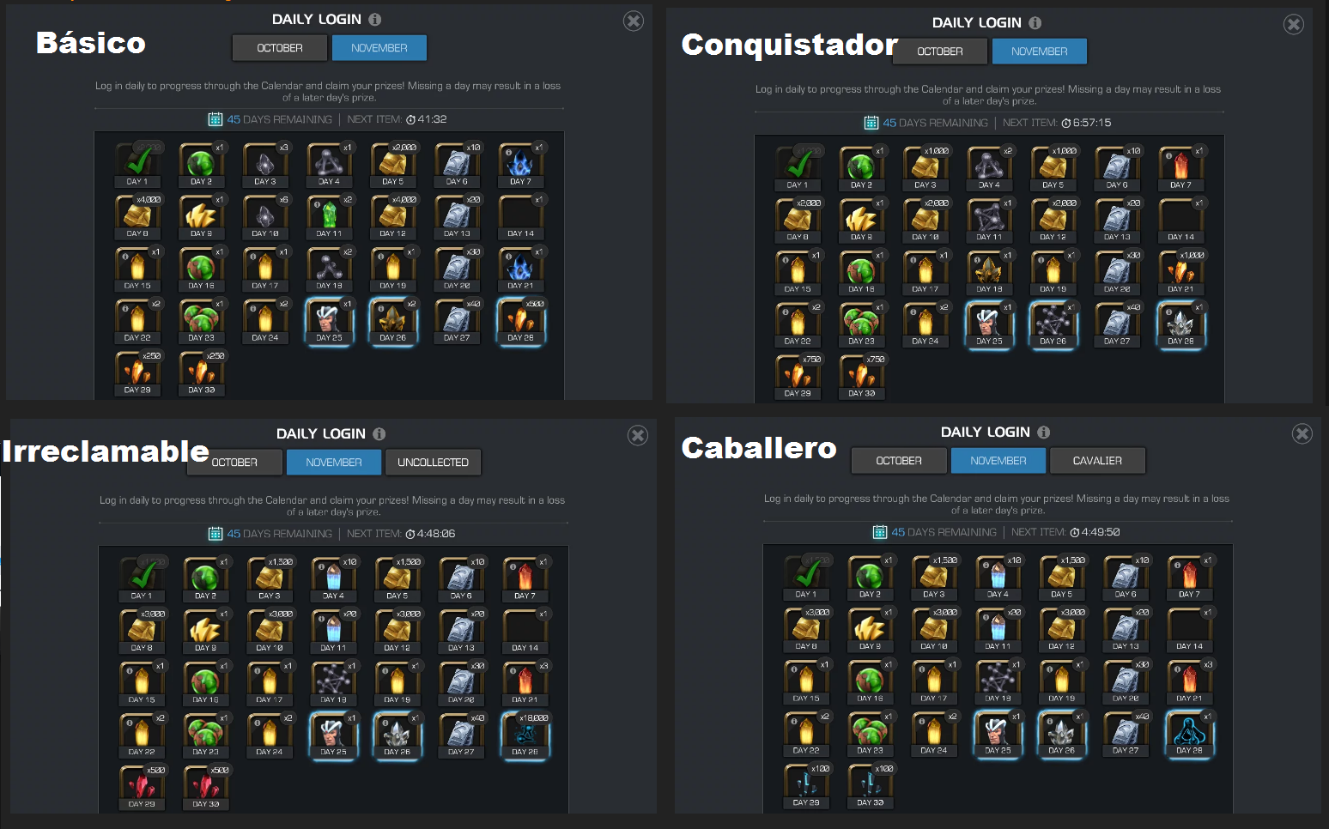
Task: Click DAY 30 x100 reward in Caballero
Action: 870,785
